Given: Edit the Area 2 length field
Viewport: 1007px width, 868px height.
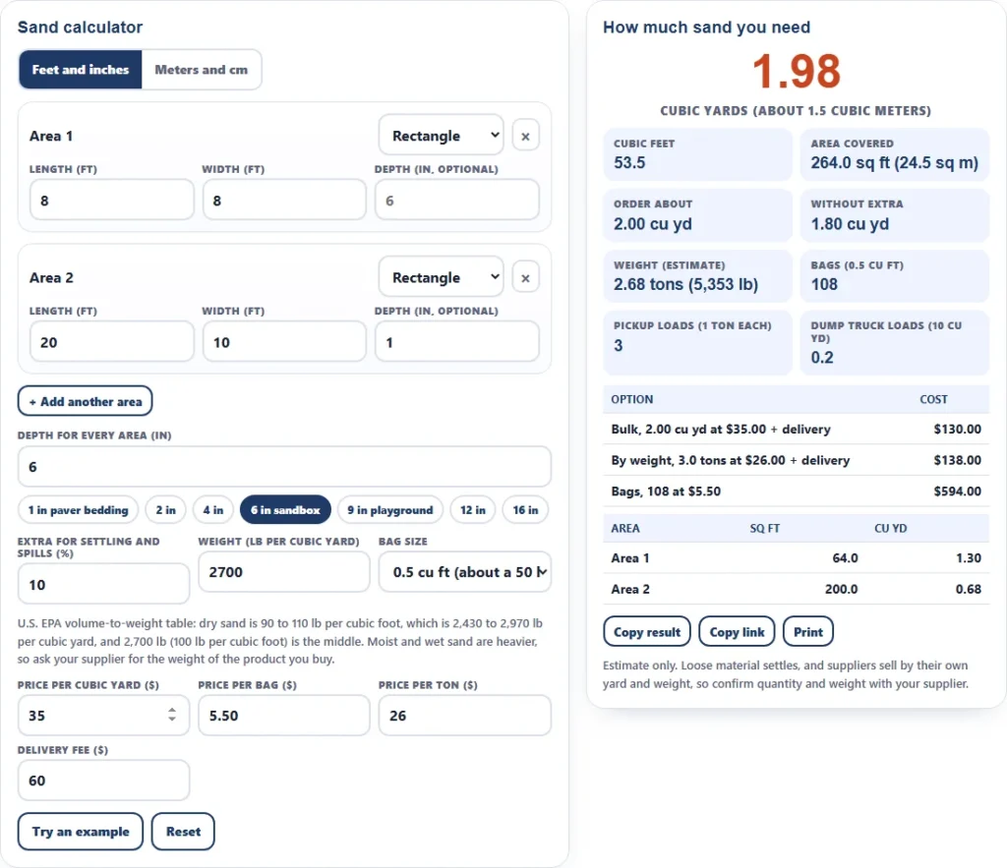Looking at the screenshot, I should pyautogui.click(x=112, y=341).
